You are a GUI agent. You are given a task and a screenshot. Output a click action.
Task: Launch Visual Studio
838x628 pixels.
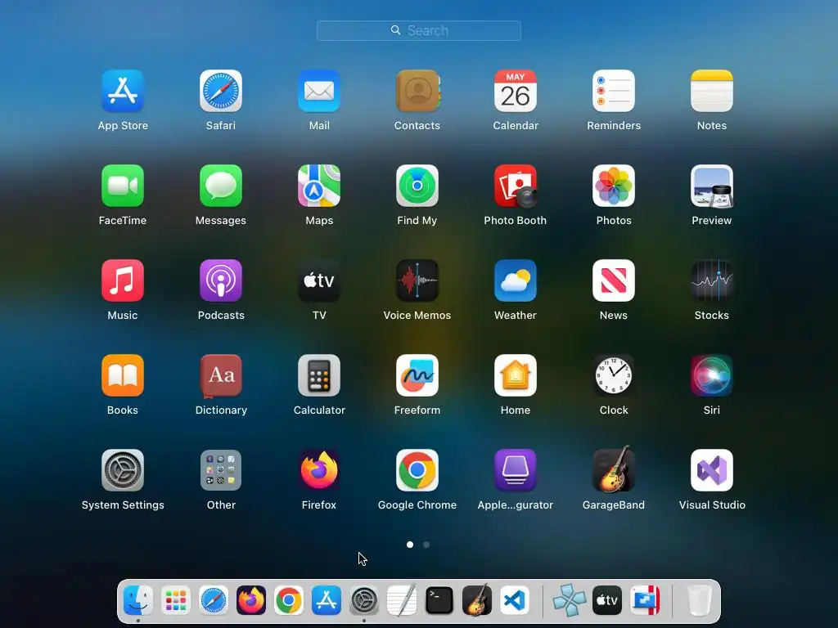point(712,470)
